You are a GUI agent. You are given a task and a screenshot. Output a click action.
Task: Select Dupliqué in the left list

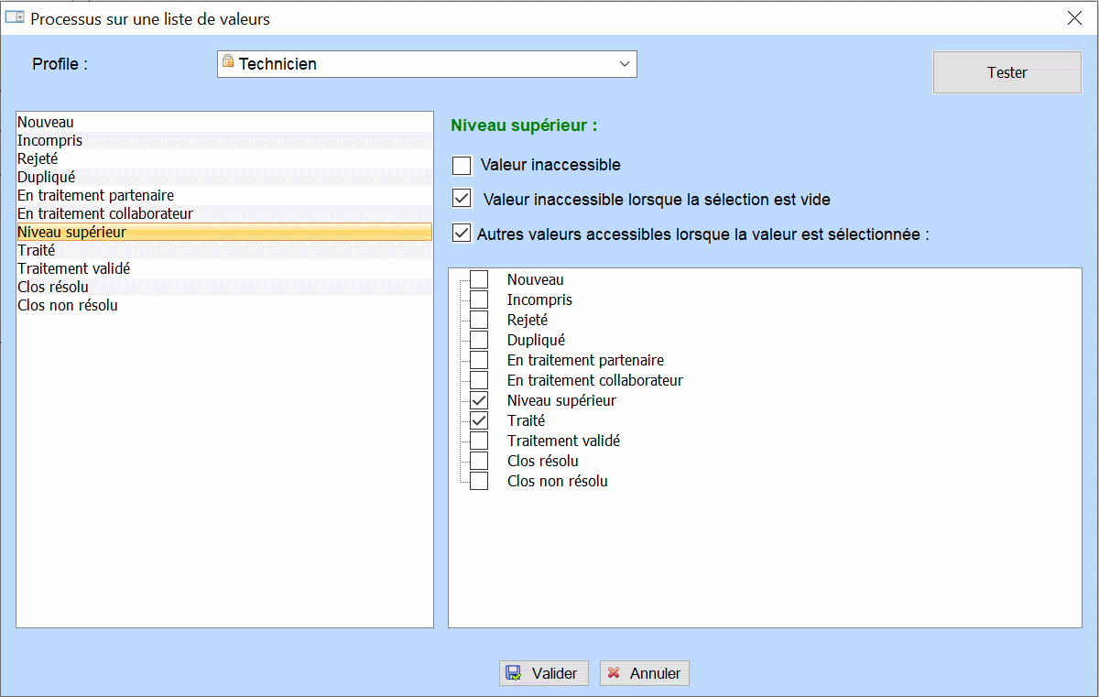point(224,177)
